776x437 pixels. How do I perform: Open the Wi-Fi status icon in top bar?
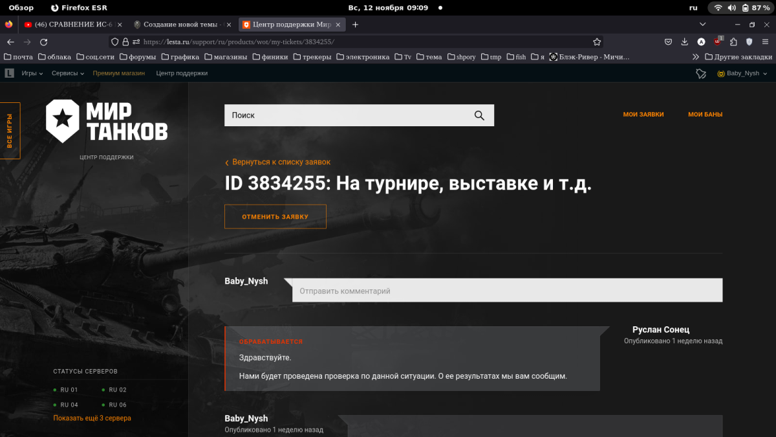pos(718,8)
